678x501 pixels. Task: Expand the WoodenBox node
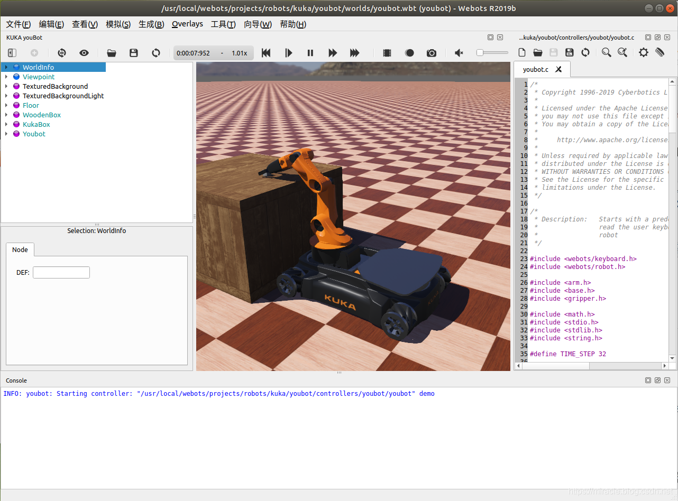(x=6, y=115)
